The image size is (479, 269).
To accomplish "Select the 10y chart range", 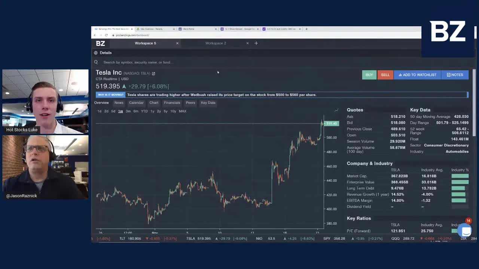I will pos(173,111).
